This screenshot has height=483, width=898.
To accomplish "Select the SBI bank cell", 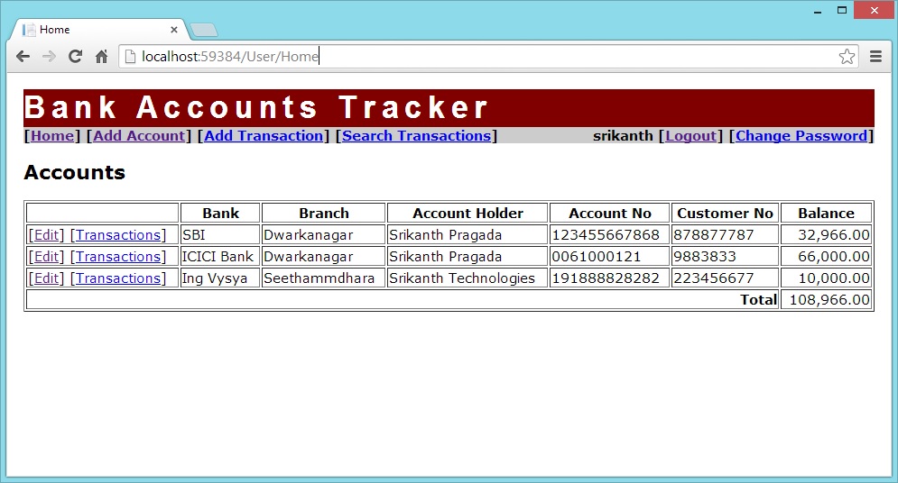I will [x=220, y=235].
